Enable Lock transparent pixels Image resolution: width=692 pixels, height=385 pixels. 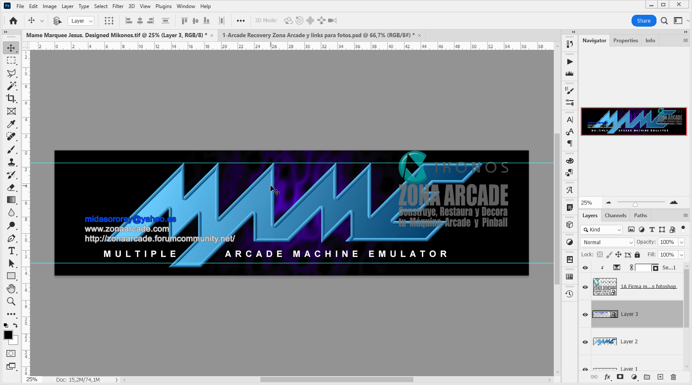pyautogui.click(x=600, y=254)
